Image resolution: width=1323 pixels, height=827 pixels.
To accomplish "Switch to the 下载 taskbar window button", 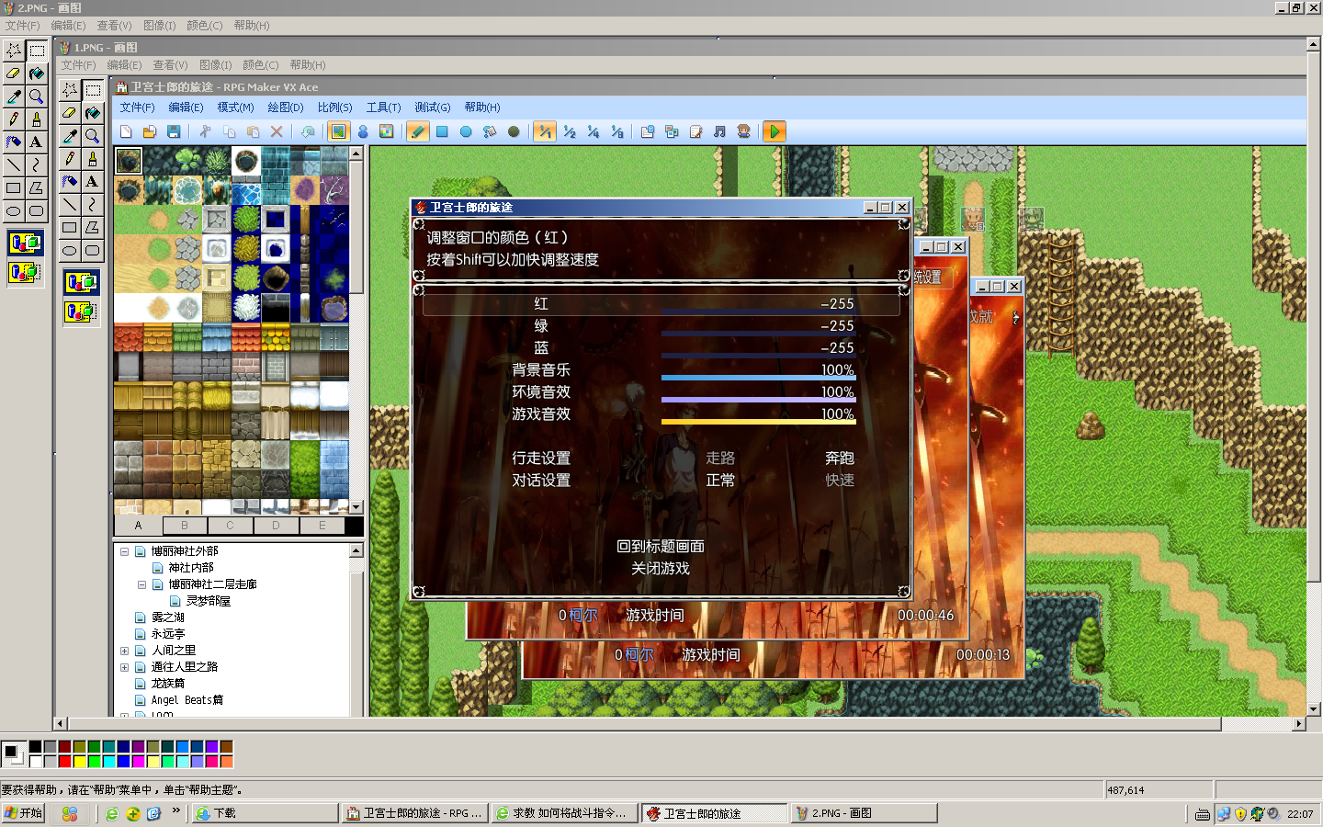I will click(x=266, y=813).
